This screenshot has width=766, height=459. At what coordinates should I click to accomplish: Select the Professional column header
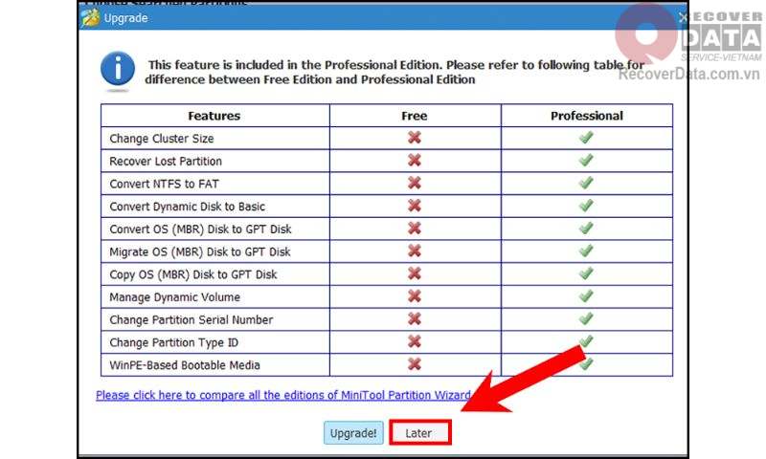[x=587, y=116]
